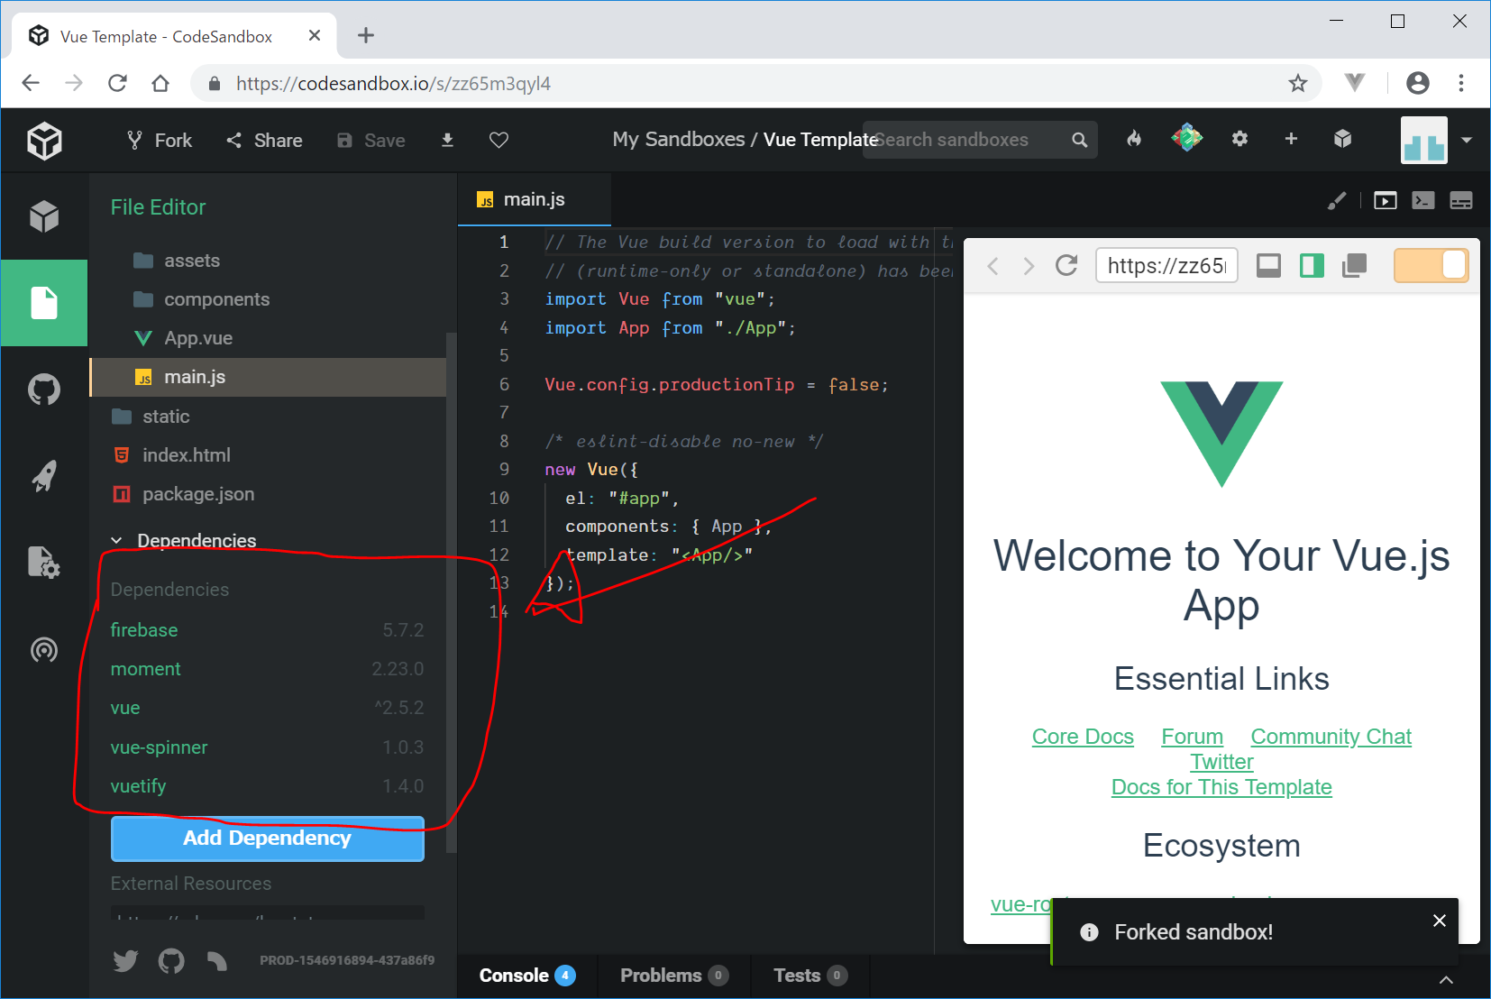Open the Core Docs link
This screenshot has height=999, width=1491.
1082,737
